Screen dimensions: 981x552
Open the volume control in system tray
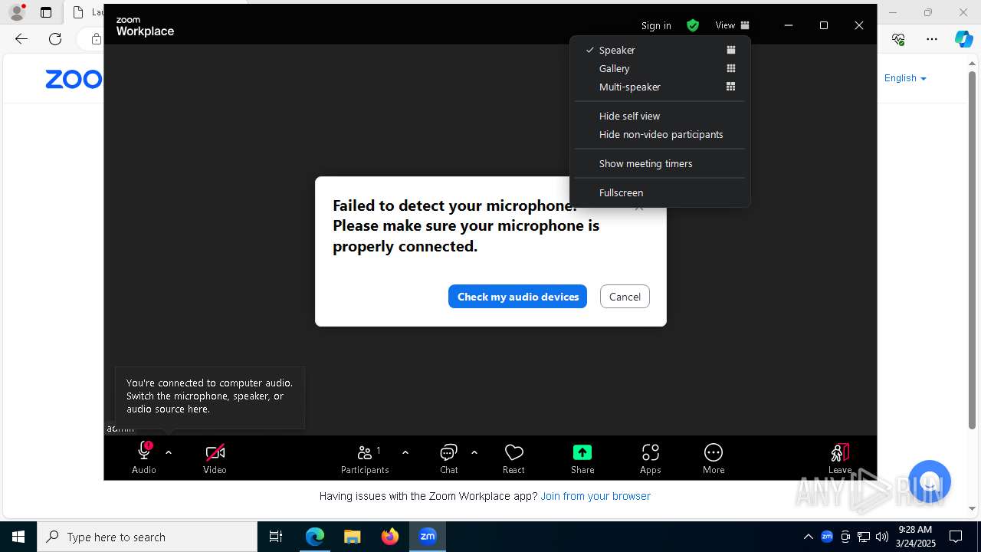click(882, 537)
